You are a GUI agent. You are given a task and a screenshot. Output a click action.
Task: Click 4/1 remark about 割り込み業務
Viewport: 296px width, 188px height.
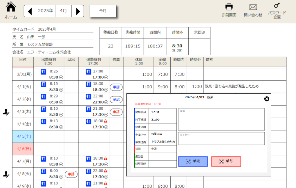pos(232,86)
